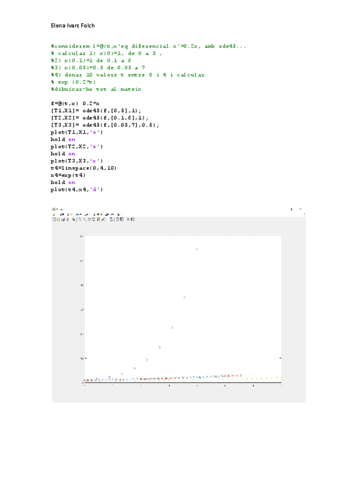Click the New Figure toolbar icon
The width and height of the screenshot is (356, 503).
point(54,219)
